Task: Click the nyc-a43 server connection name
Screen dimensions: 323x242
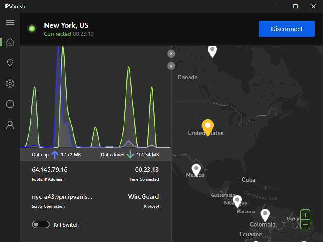Action: point(62,197)
